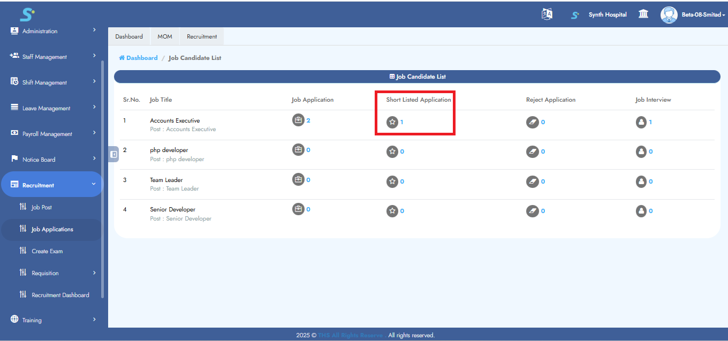Select the star icon for Accounts Executive shortlisted applications
The image size is (728, 341).
pyautogui.click(x=392, y=122)
